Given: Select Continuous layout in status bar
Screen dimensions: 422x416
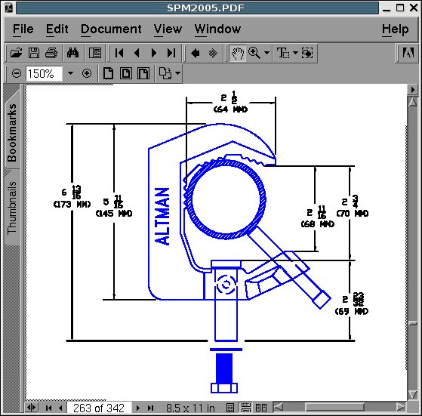Looking at the screenshot, I should pyautogui.click(x=245, y=408).
